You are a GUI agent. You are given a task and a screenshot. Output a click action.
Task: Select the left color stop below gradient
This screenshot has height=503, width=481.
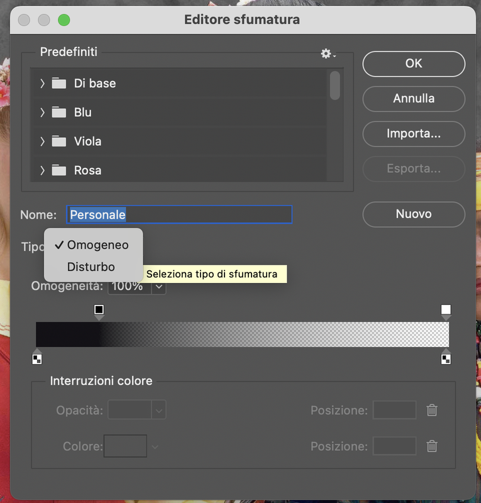click(37, 357)
